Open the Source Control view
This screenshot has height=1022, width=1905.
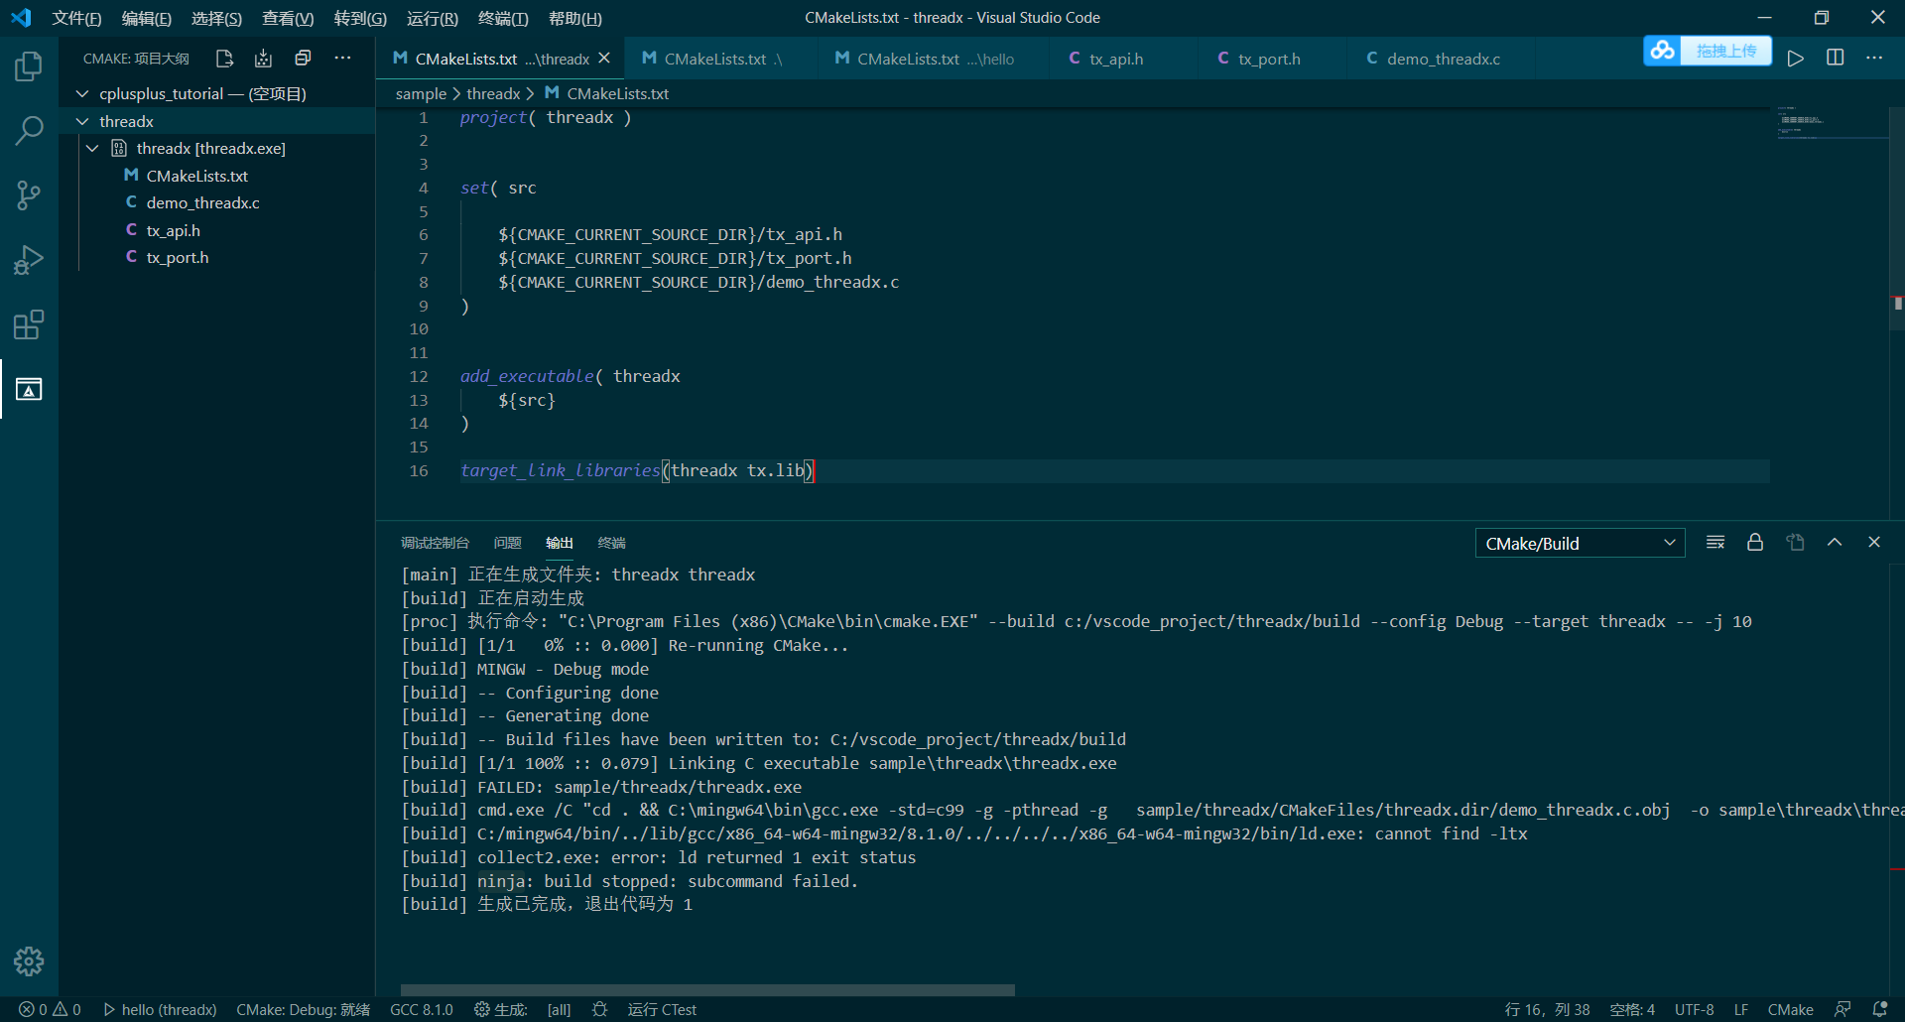[x=29, y=194]
